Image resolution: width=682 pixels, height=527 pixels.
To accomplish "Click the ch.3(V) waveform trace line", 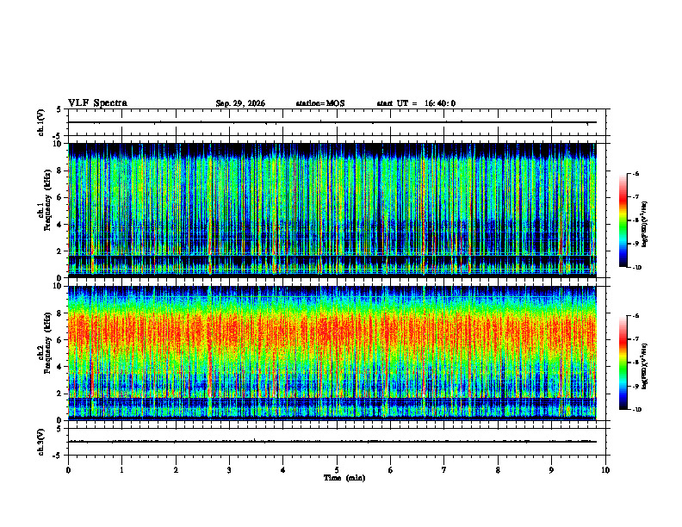I will pyautogui.click(x=332, y=442).
